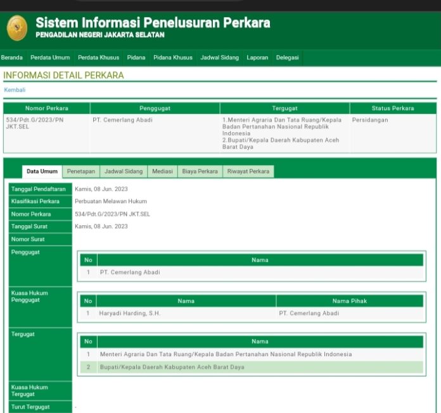Open Jadwal Sidang in top navigation

pos(219,58)
